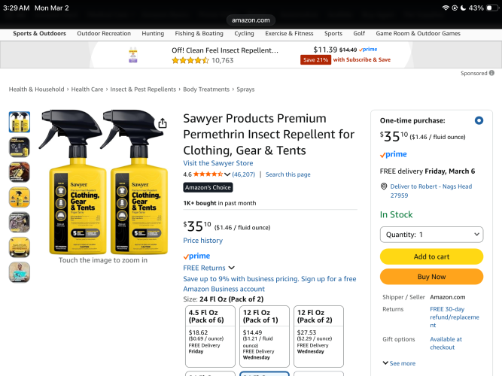Tap the Wi-Fi status icon
This screenshot has width=502, height=376.
[x=445, y=8]
